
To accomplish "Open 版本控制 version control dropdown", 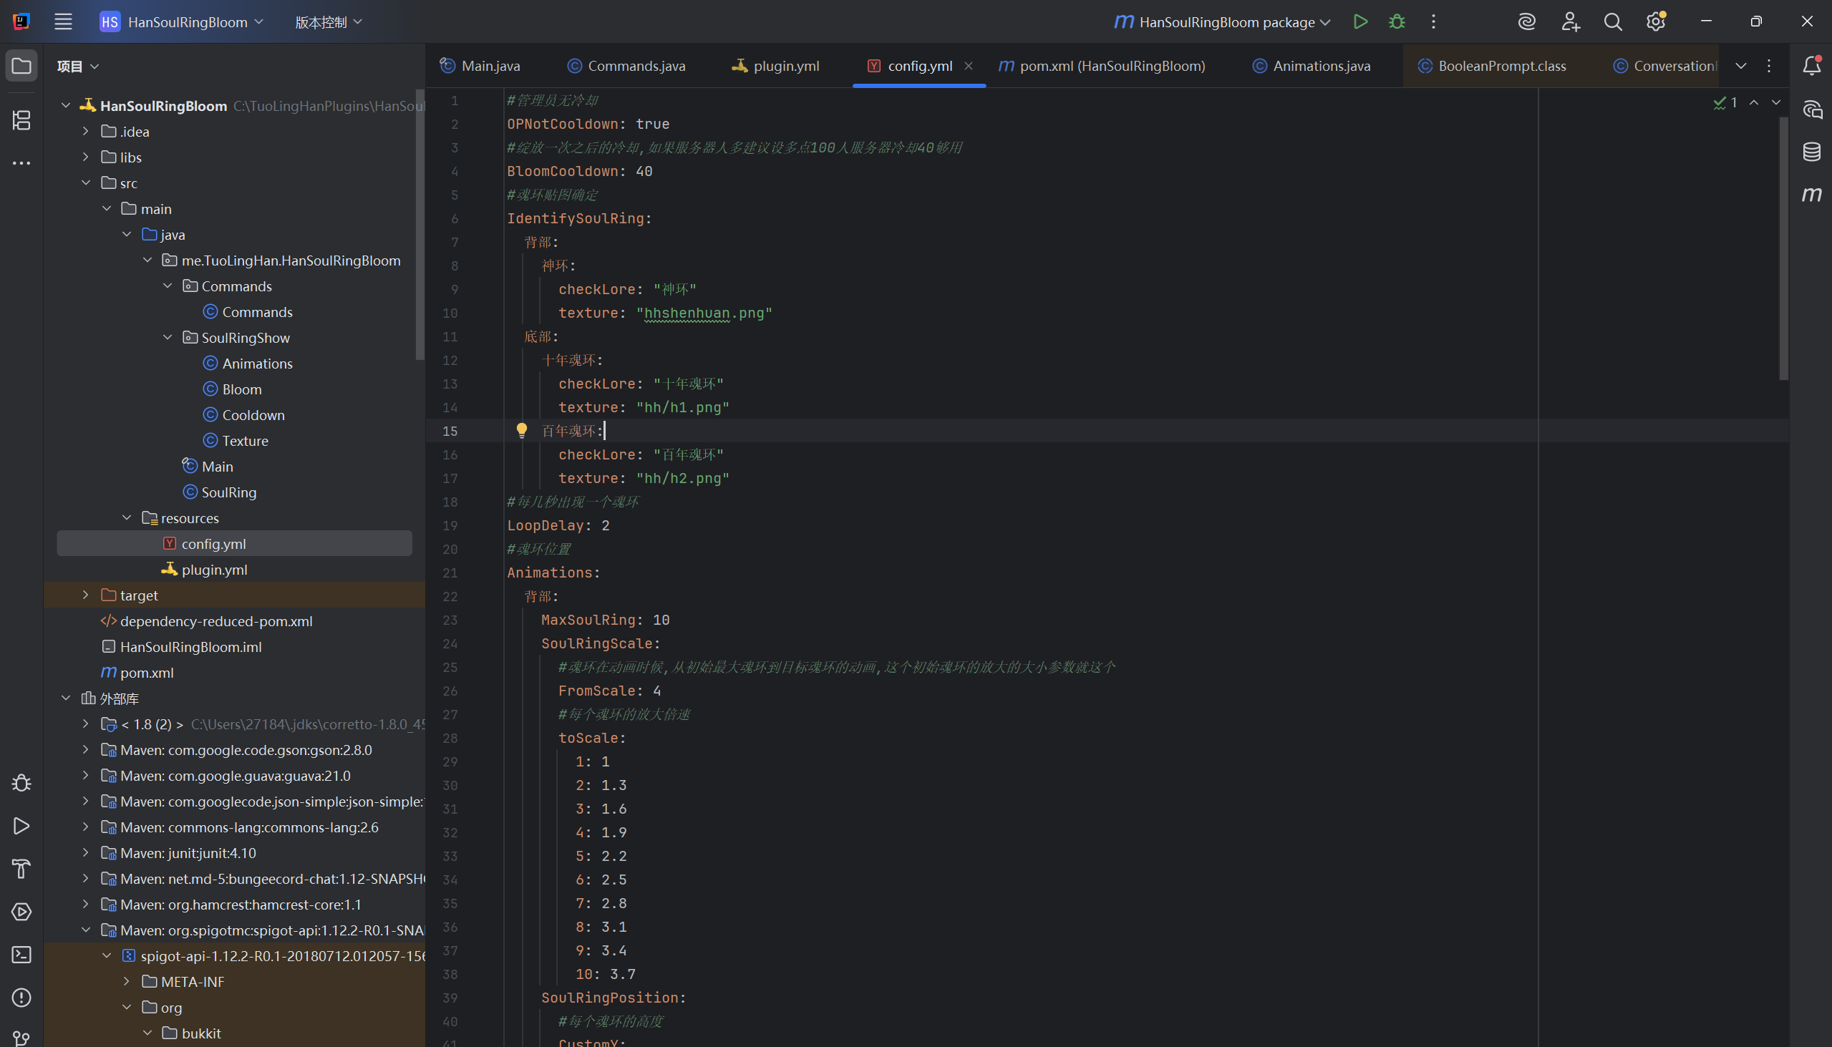I will pyautogui.click(x=329, y=22).
